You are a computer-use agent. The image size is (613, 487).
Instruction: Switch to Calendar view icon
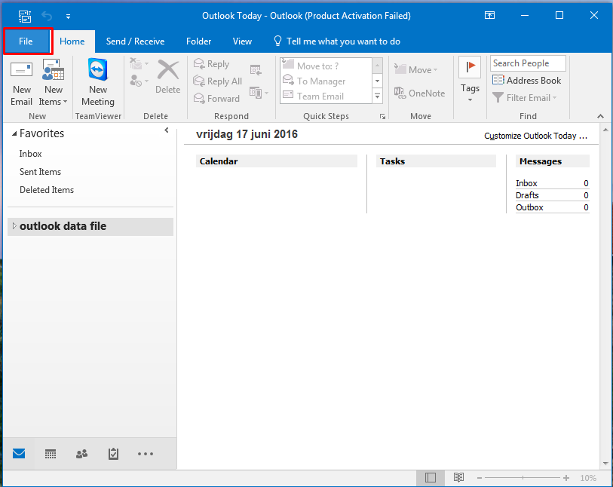[51, 454]
